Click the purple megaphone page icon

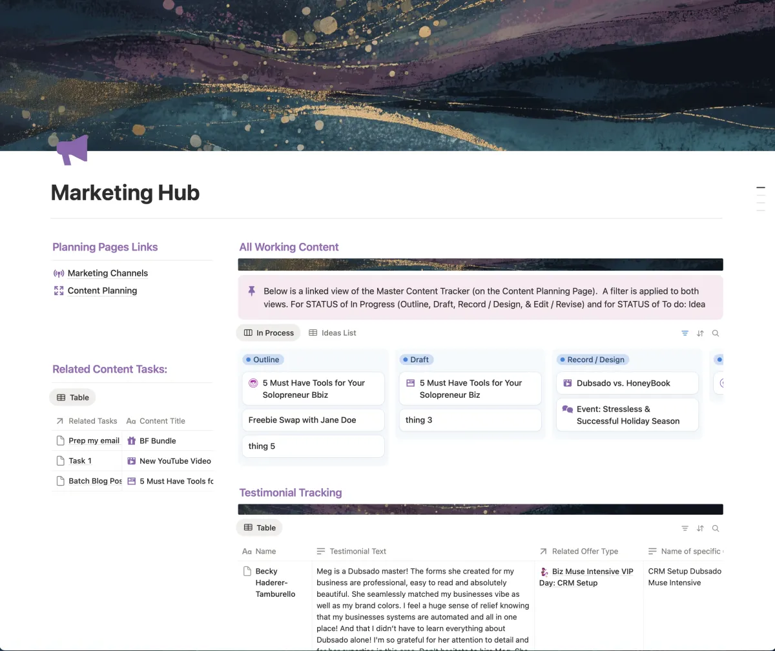pos(72,149)
